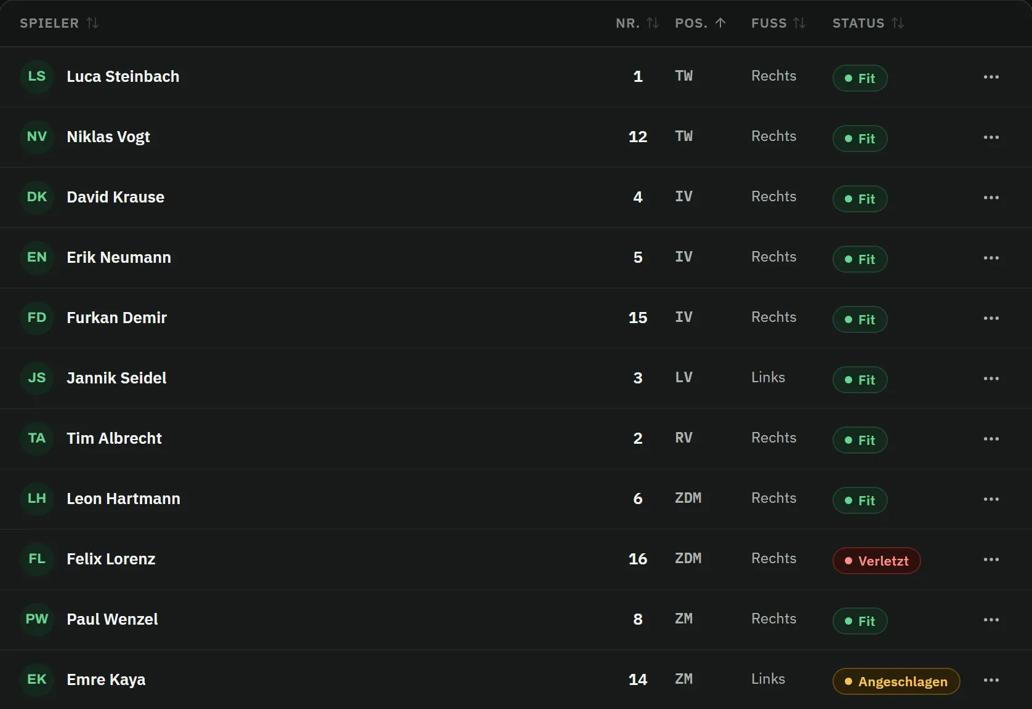
Task: Open row options for Jannik Seidel
Action: tap(991, 379)
